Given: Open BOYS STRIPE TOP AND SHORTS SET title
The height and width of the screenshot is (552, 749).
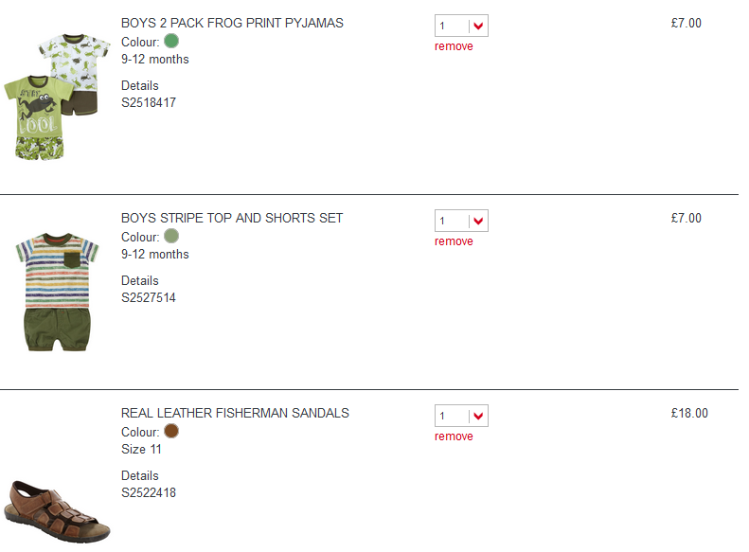Looking at the screenshot, I should [232, 218].
